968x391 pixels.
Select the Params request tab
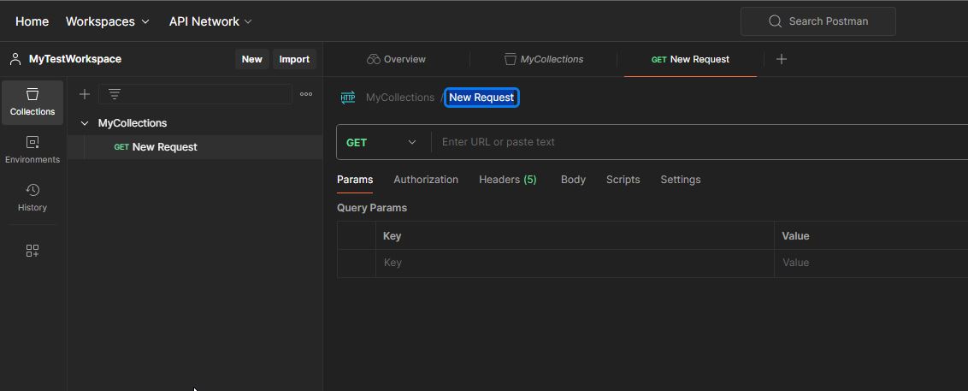click(355, 180)
